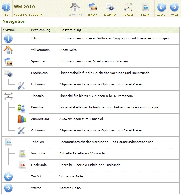The height and width of the screenshot is (194, 181).
Task: Click the Benutzer people icon
Action: [21, 108]
